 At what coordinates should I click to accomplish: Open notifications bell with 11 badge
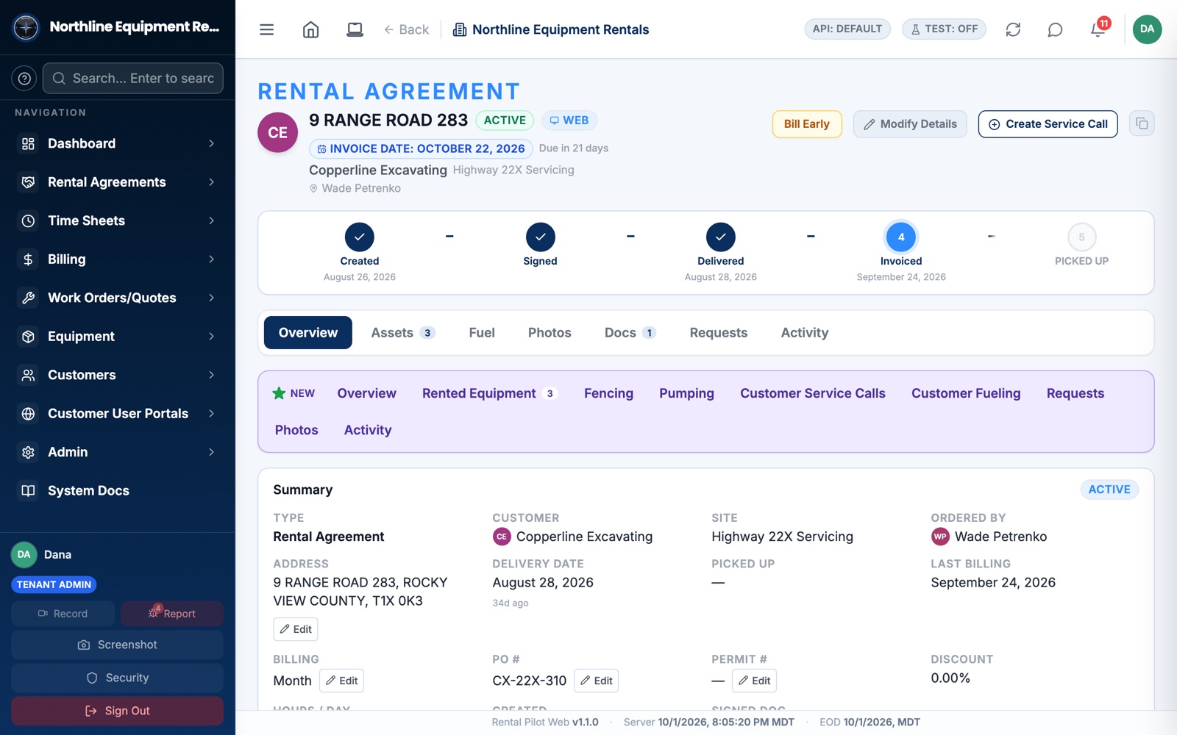(x=1098, y=29)
